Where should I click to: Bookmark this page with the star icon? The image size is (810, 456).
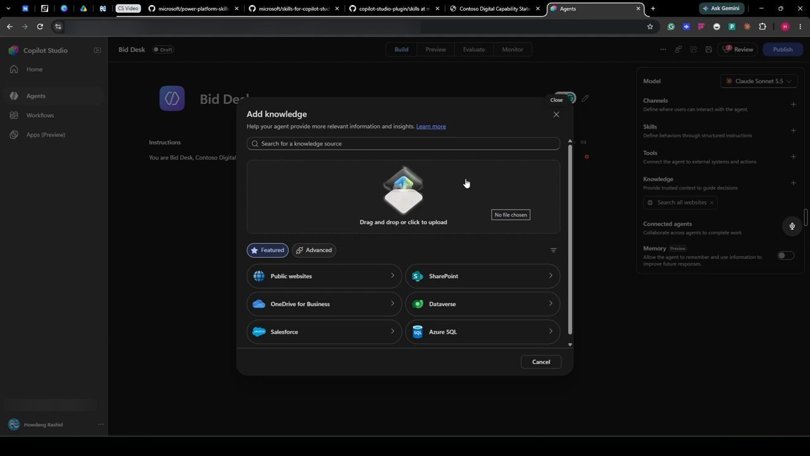pyautogui.click(x=650, y=27)
